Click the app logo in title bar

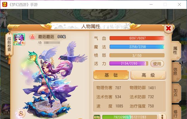coord(5,4)
